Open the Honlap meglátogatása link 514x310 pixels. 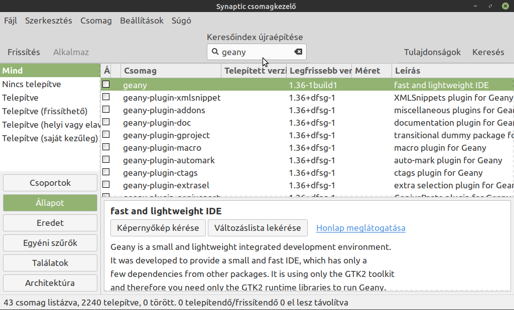tap(360, 228)
